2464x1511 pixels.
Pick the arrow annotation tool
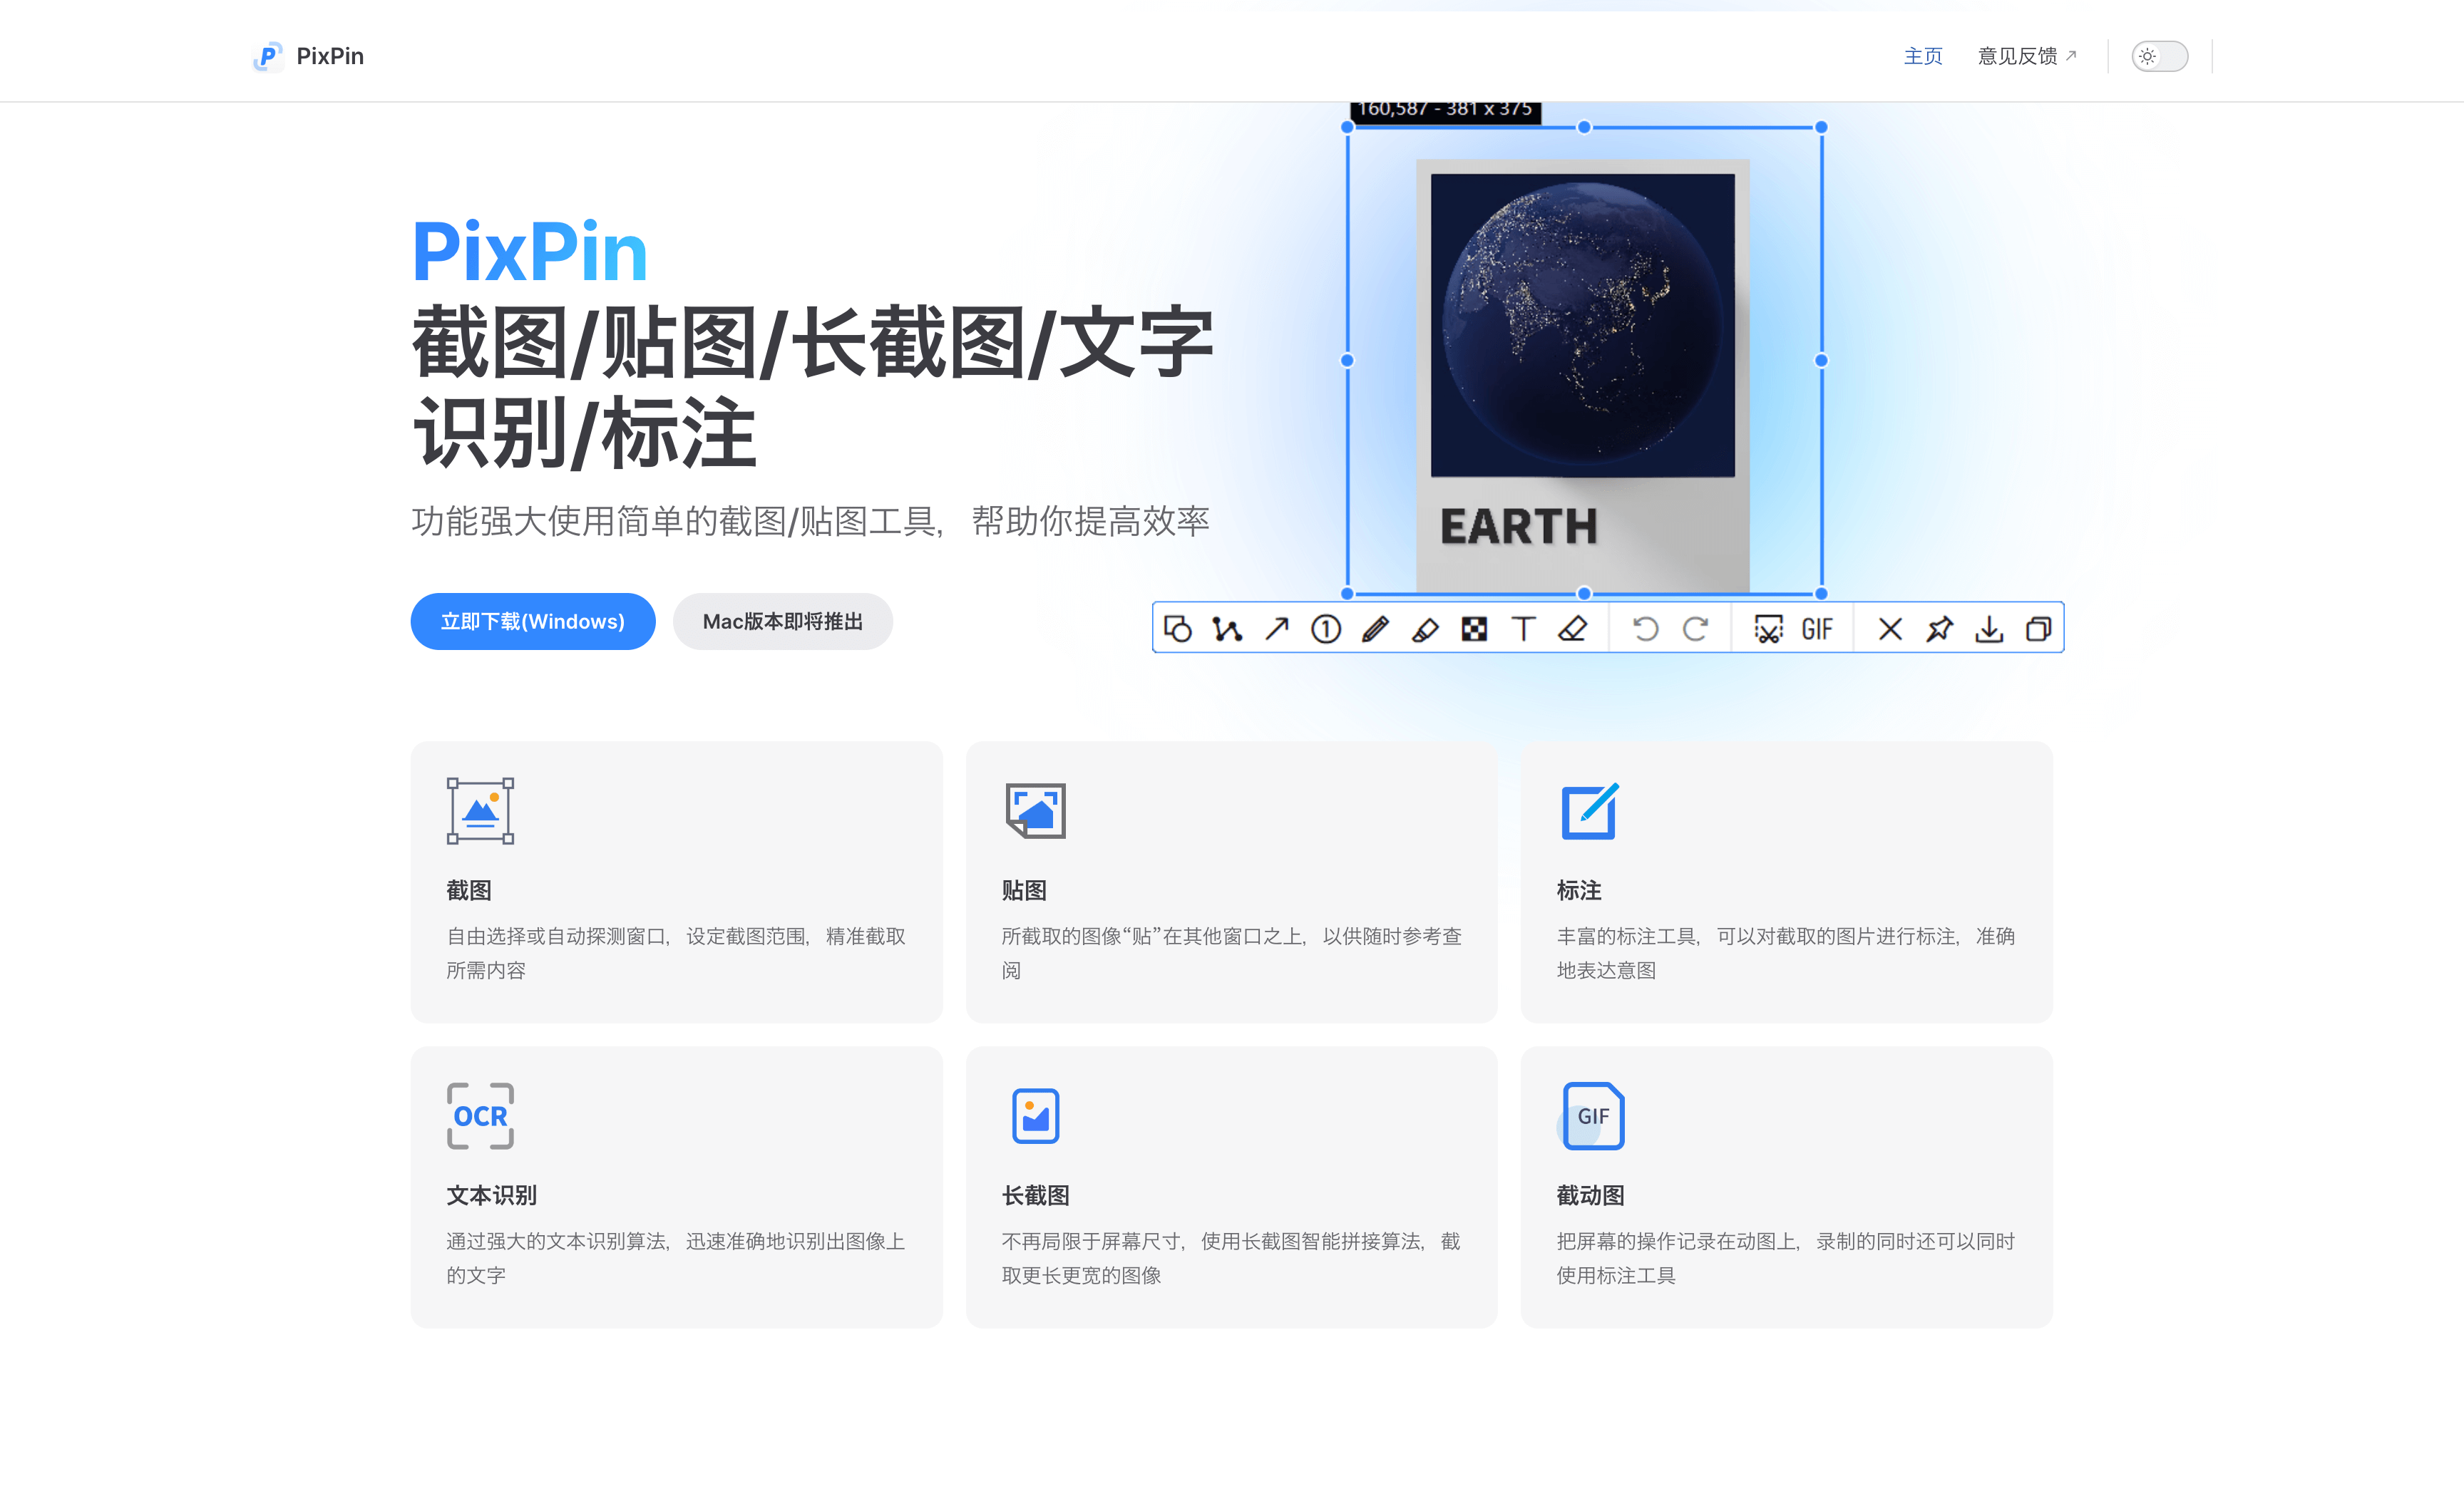point(1277,629)
